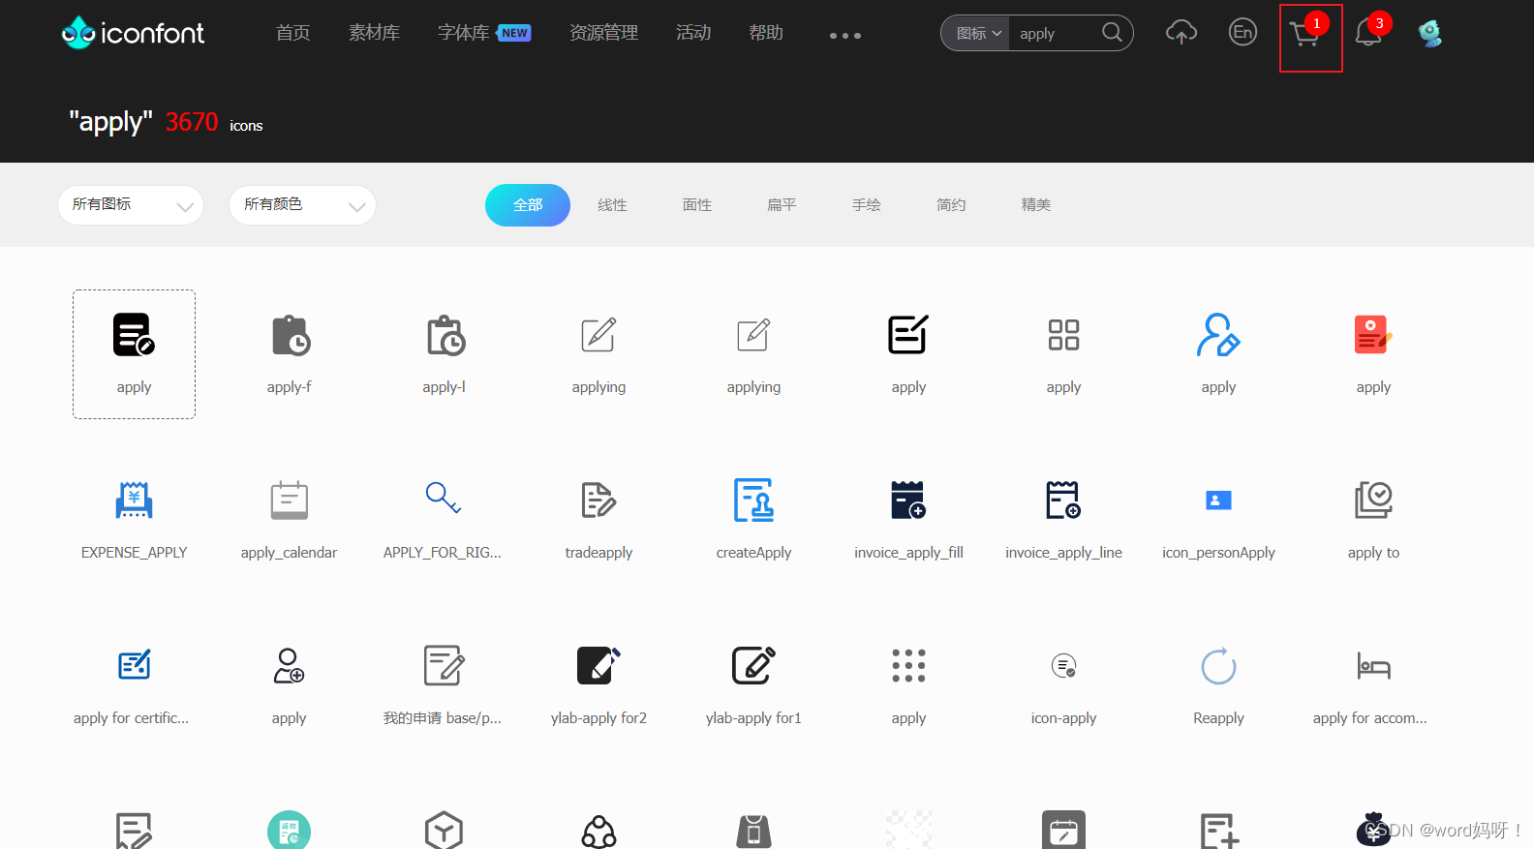Click the cloud upload icon
This screenshot has width=1534, height=849.
[1181, 33]
